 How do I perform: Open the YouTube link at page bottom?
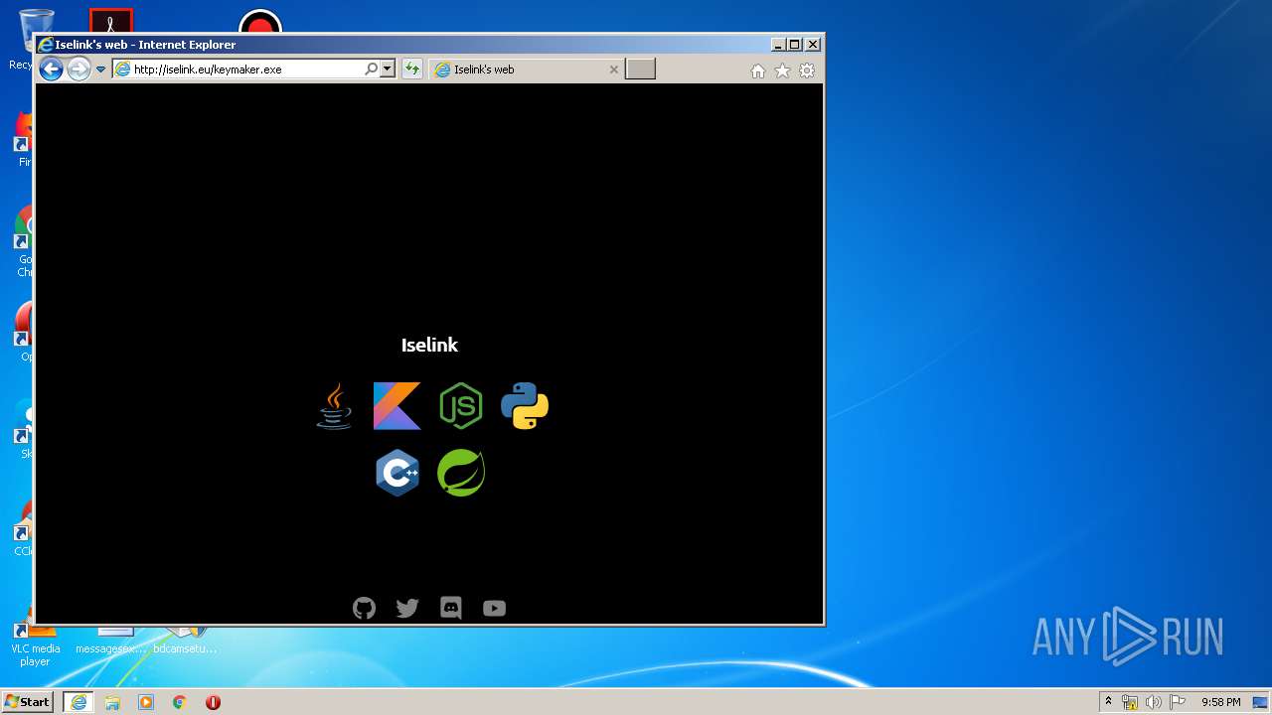click(494, 608)
